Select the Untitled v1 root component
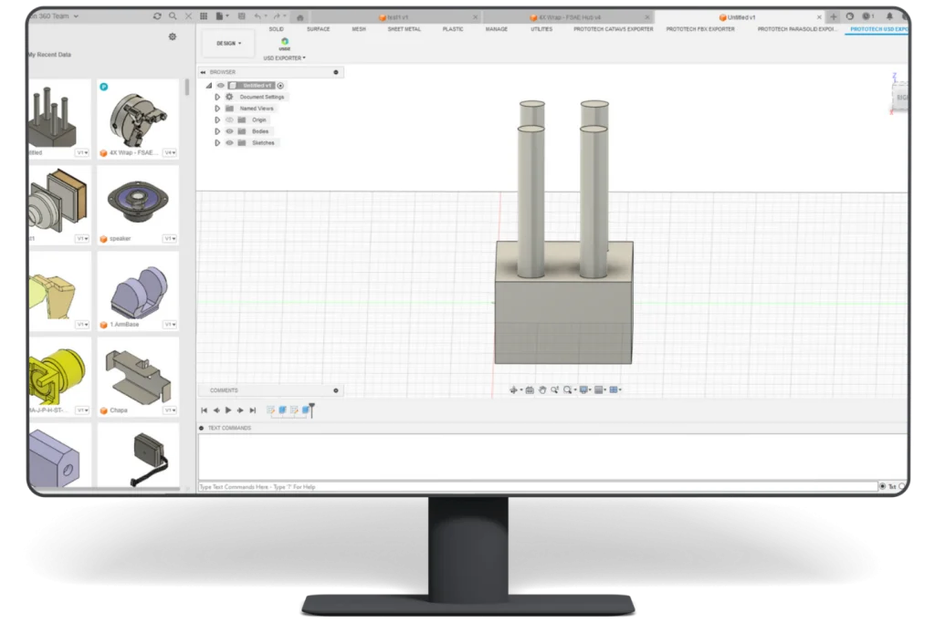The height and width of the screenshot is (623, 935). pos(256,85)
